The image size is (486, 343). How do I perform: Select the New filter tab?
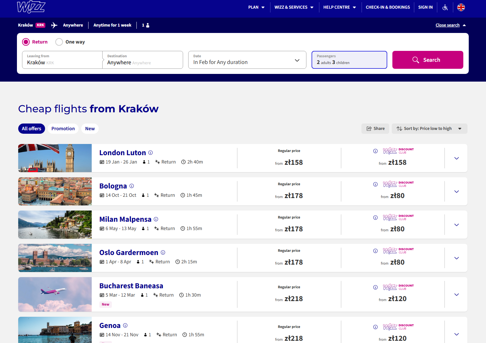pyautogui.click(x=90, y=129)
